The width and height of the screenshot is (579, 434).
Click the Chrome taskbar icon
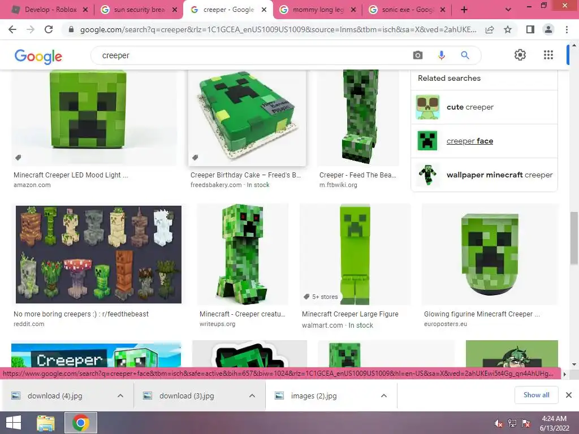(81, 423)
